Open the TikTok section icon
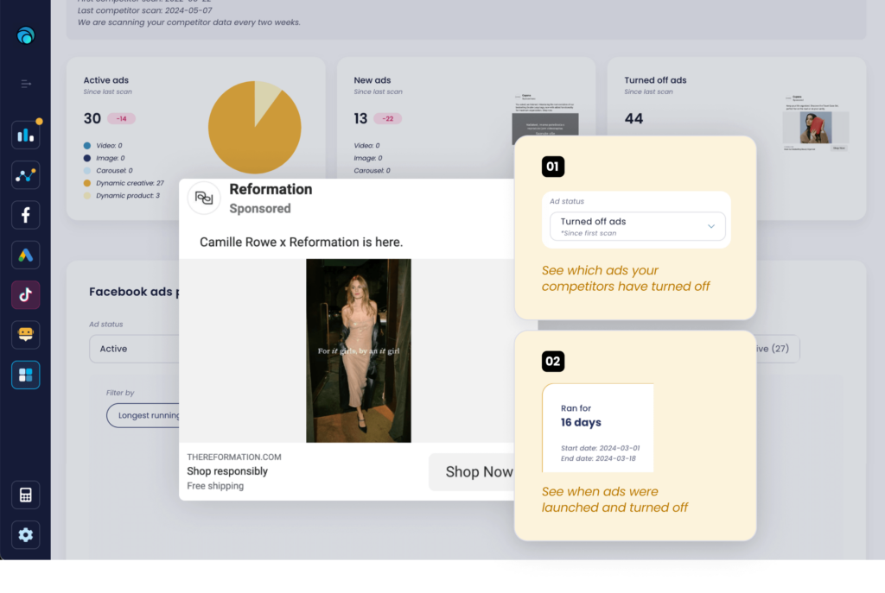 coord(25,295)
